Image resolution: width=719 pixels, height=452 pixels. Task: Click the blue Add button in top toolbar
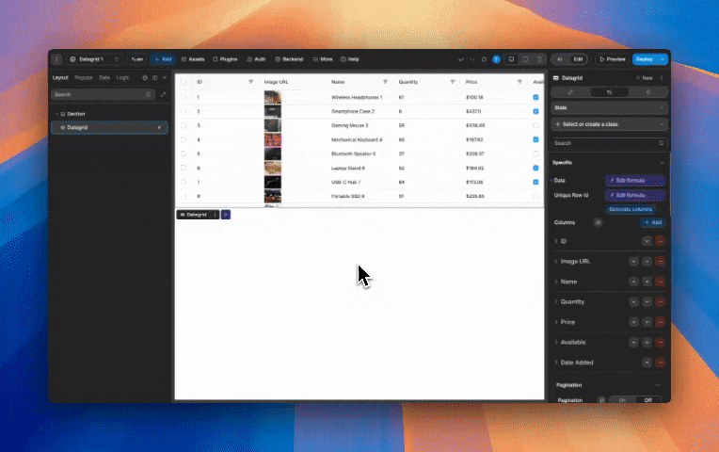tap(163, 59)
